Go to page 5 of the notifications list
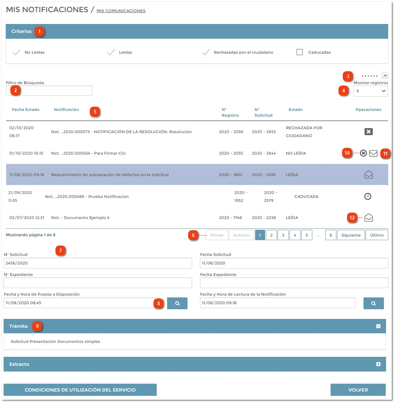395x403 pixels. click(307, 235)
